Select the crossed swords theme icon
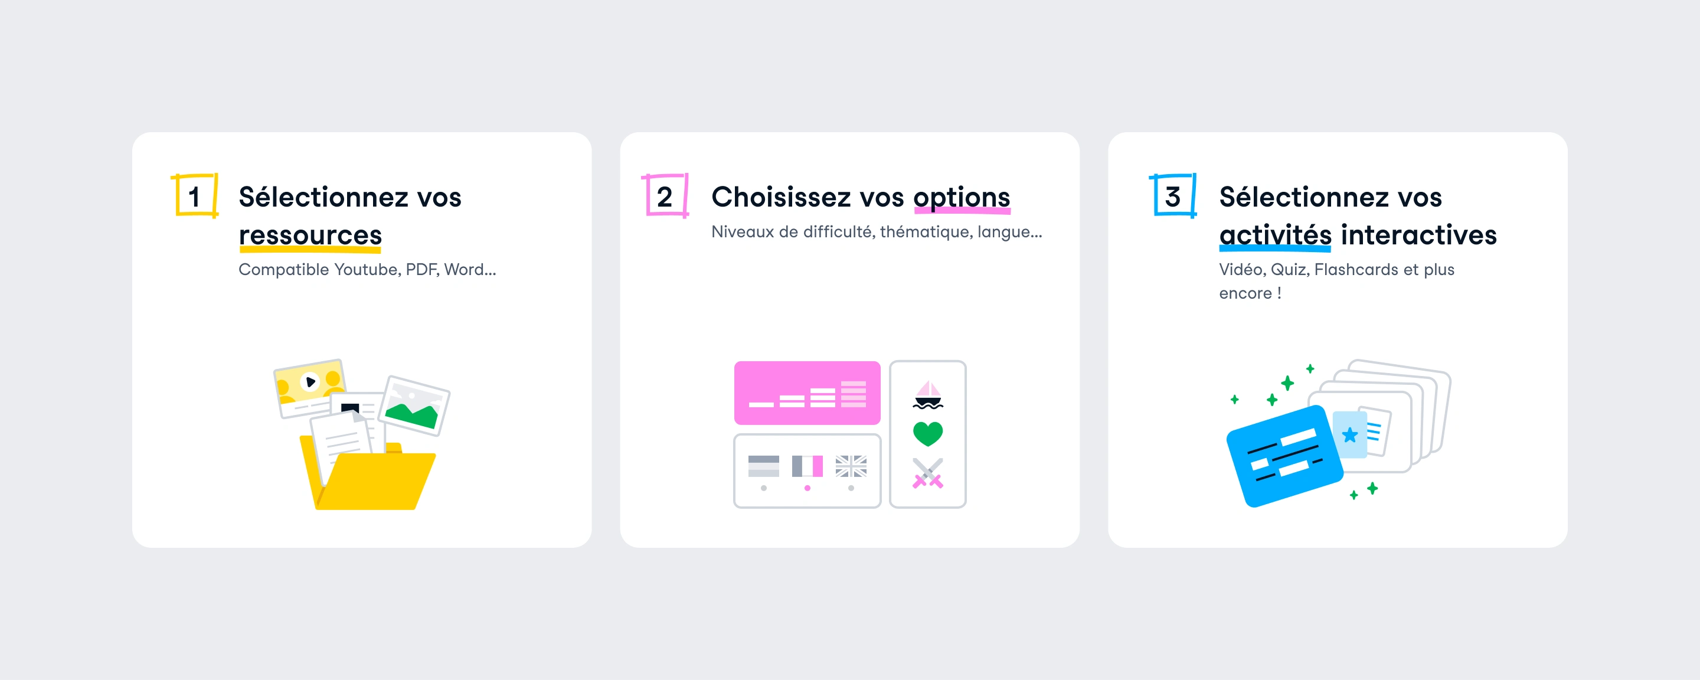1700x680 pixels. (928, 473)
